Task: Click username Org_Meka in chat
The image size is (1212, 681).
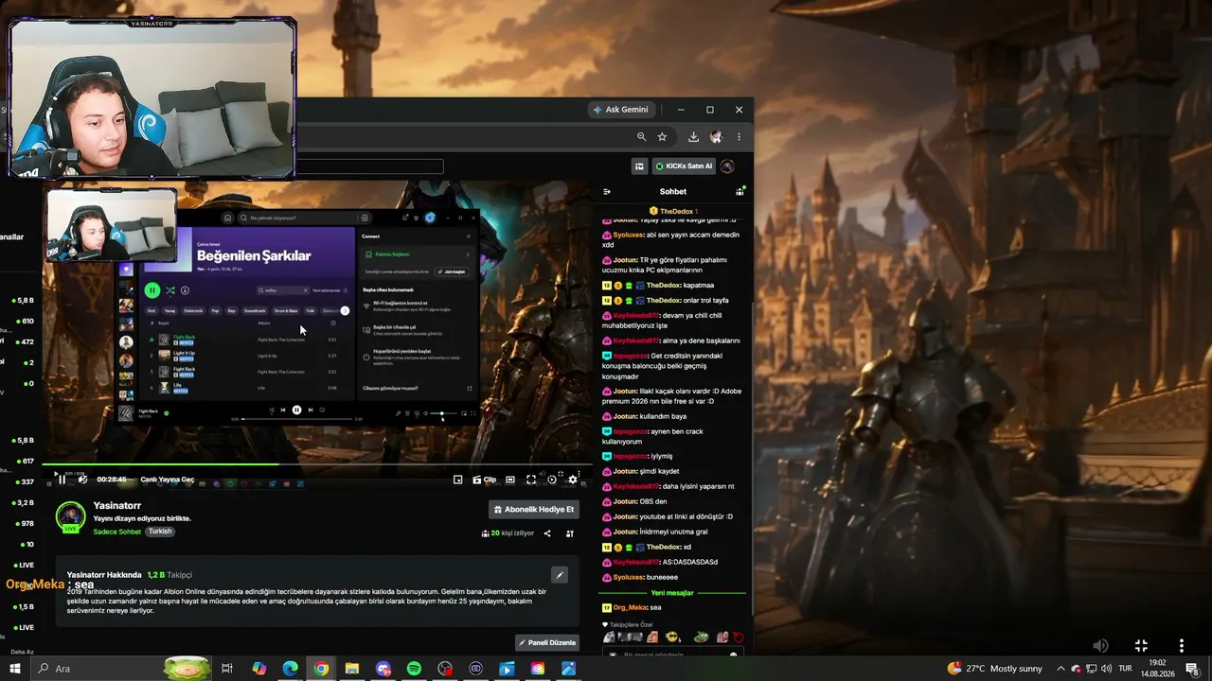Action: [x=630, y=607]
